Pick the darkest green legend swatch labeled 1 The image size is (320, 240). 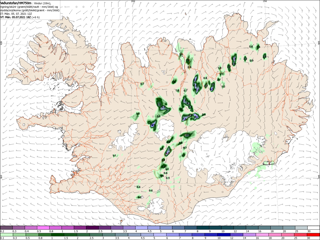tap(57, 235)
